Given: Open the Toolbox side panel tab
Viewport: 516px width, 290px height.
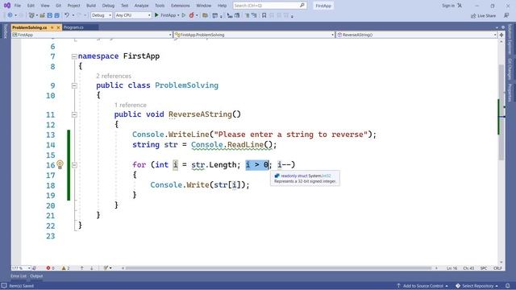Looking at the screenshot, I should click(x=5, y=31).
